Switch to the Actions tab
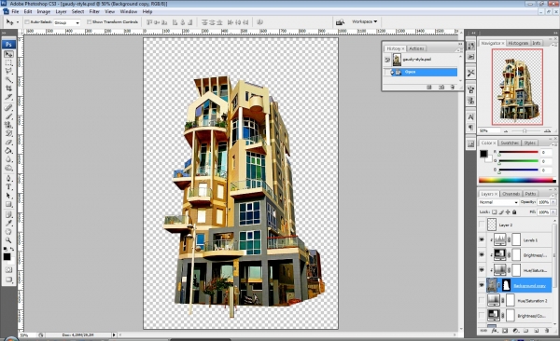 (416, 48)
